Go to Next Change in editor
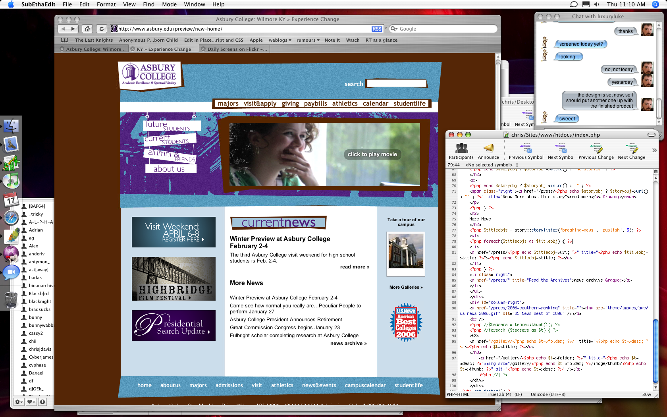Image resolution: width=667 pixels, height=417 pixels. coord(631,151)
